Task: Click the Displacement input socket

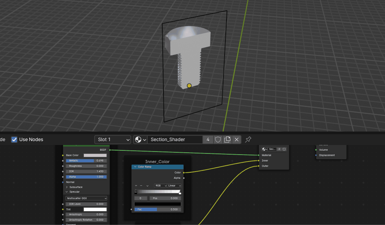Action: (316, 155)
